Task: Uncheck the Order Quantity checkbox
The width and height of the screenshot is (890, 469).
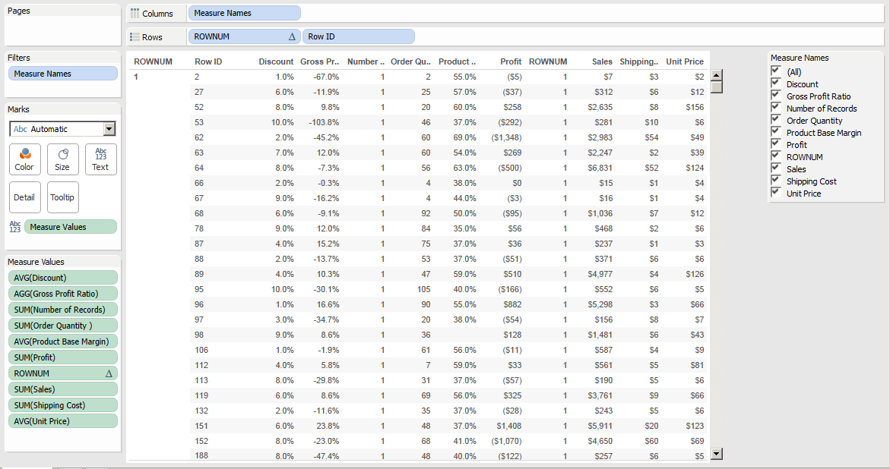Action: pyautogui.click(x=776, y=119)
